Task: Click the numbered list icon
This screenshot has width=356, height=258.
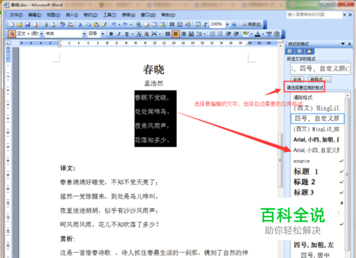Action: pyautogui.click(x=212, y=34)
